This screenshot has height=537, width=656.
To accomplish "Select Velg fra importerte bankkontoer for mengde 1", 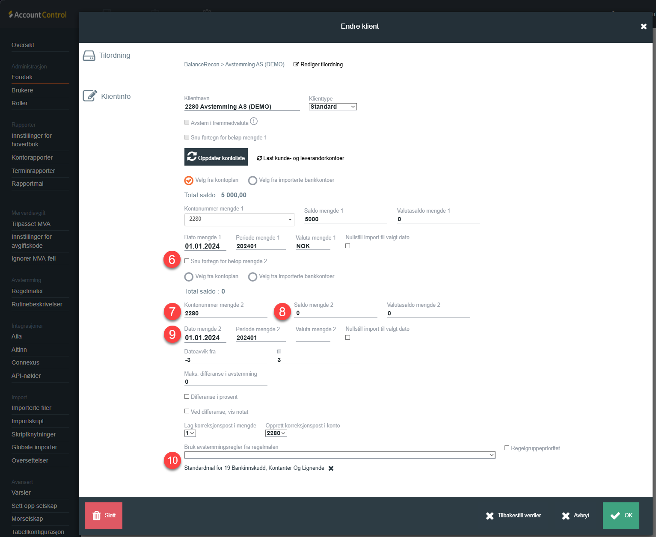I will pos(253,181).
